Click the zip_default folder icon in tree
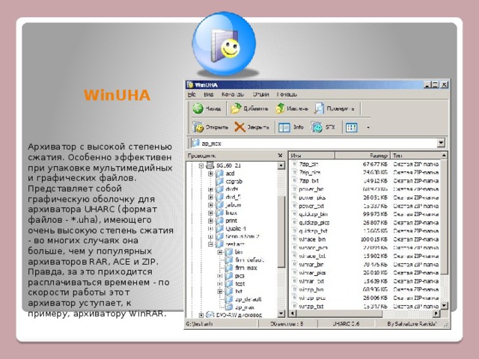The width and height of the screenshot is (479, 359). (229, 299)
